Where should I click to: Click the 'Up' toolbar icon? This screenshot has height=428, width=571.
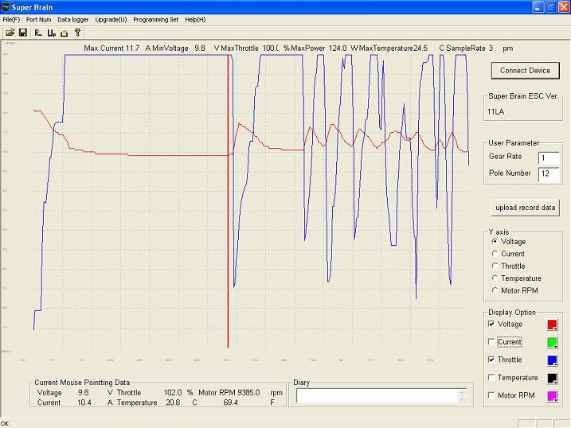click(51, 33)
